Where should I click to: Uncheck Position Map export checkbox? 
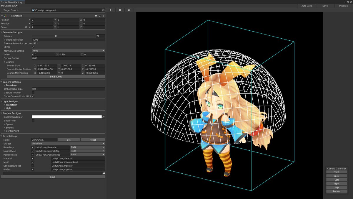(33, 154)
